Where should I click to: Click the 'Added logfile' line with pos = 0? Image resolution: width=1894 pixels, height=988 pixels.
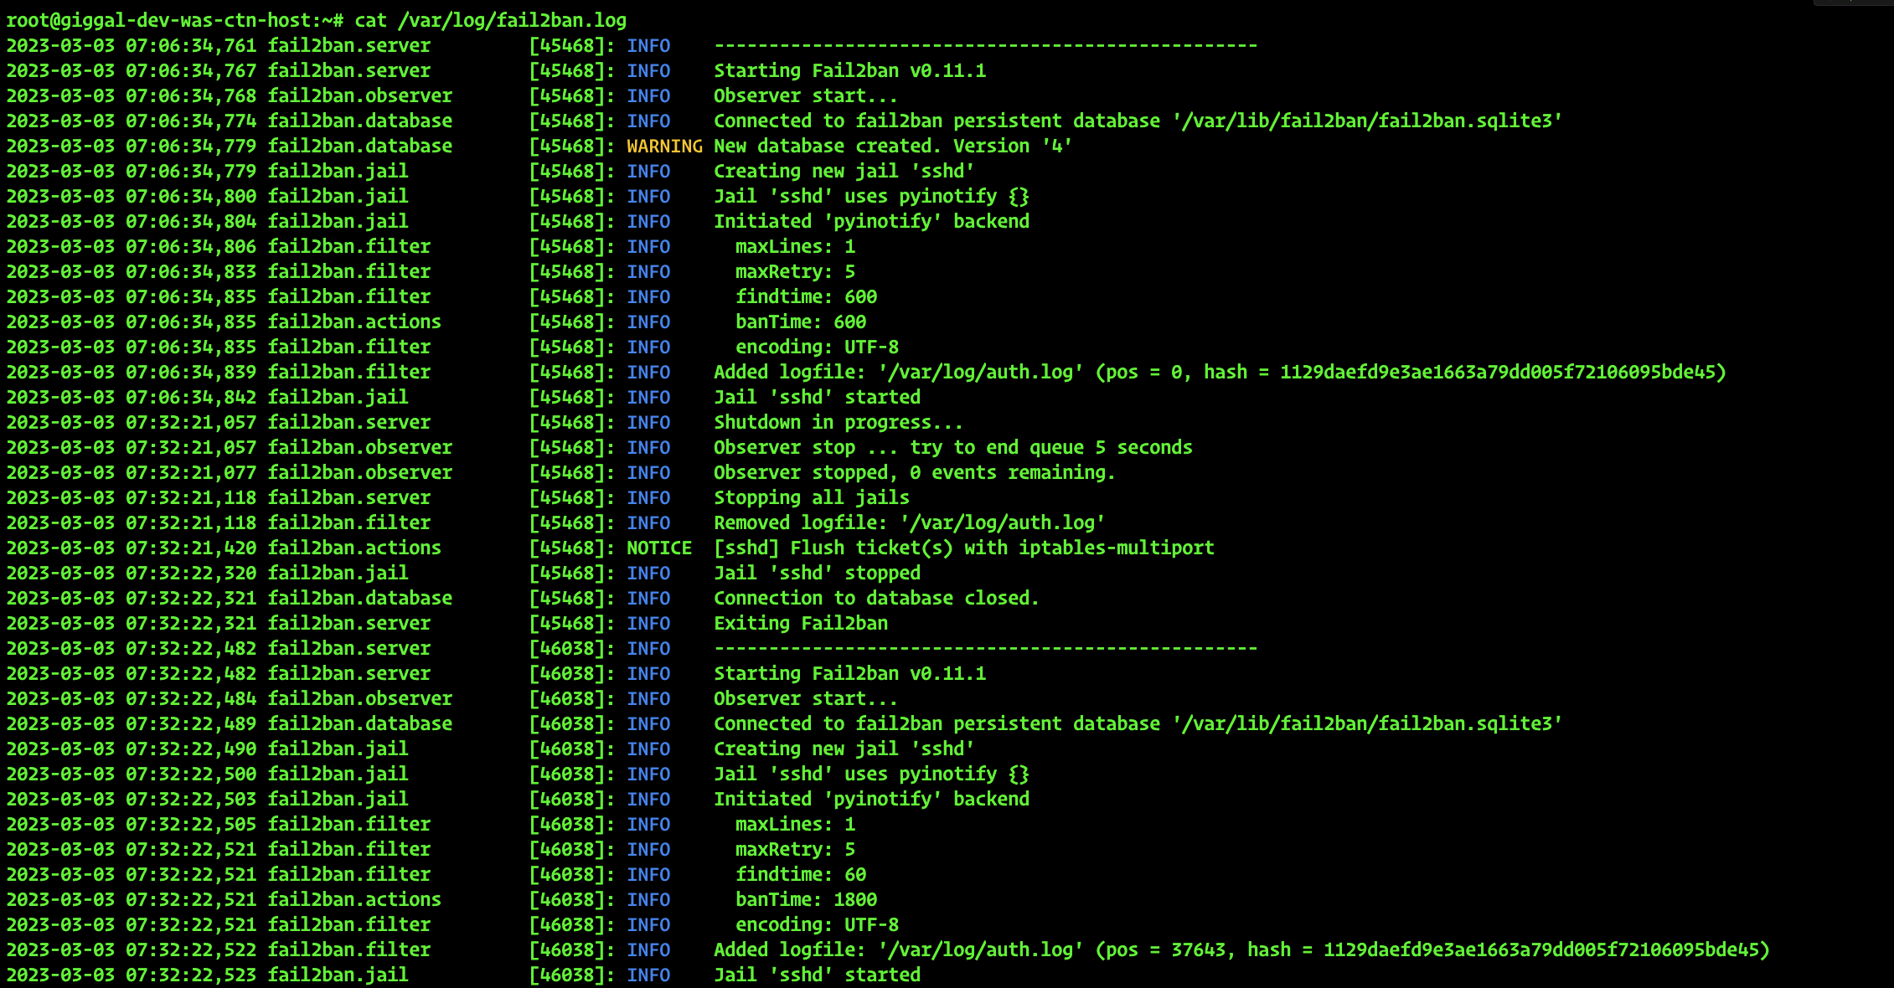[x=1219, y=372]
